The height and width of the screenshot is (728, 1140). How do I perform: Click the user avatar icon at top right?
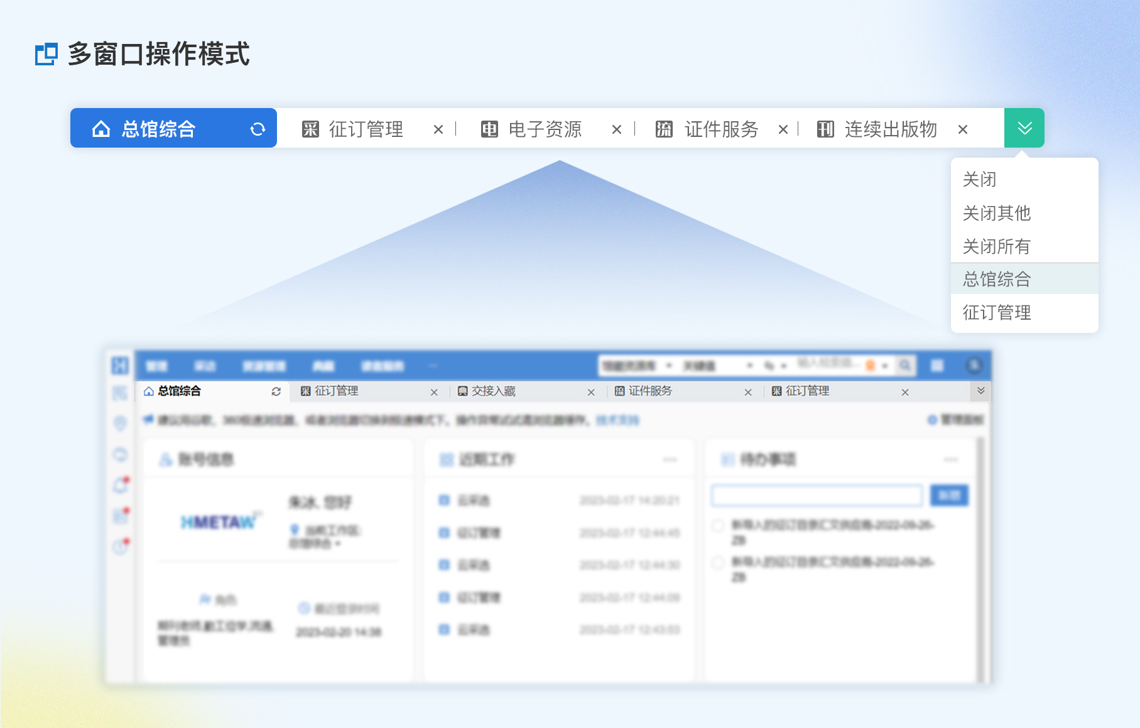pyautogui.click(x=973, y=365)
